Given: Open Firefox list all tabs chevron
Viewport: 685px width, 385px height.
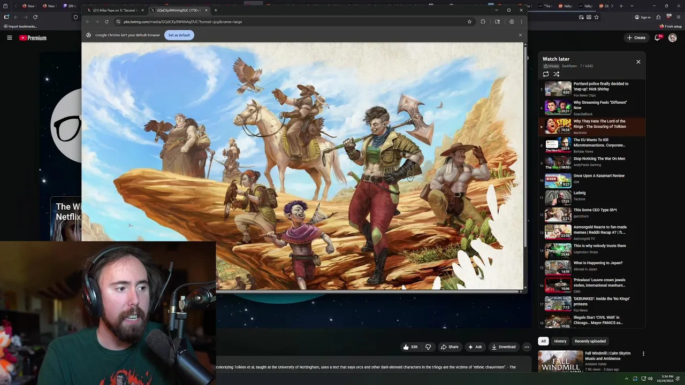Looking at the screenshot, I should pos(632,6).
